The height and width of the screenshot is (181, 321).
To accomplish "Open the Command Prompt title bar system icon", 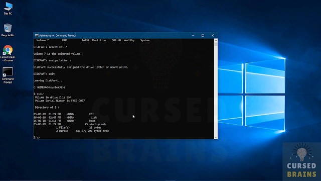I will click(37, 36).
